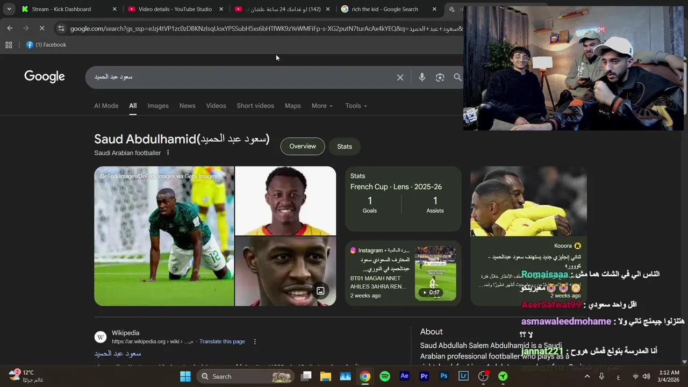Viewport: 688px width, 387px height.
Task: Click the site info icon in address bar
Action: [61, 28]
